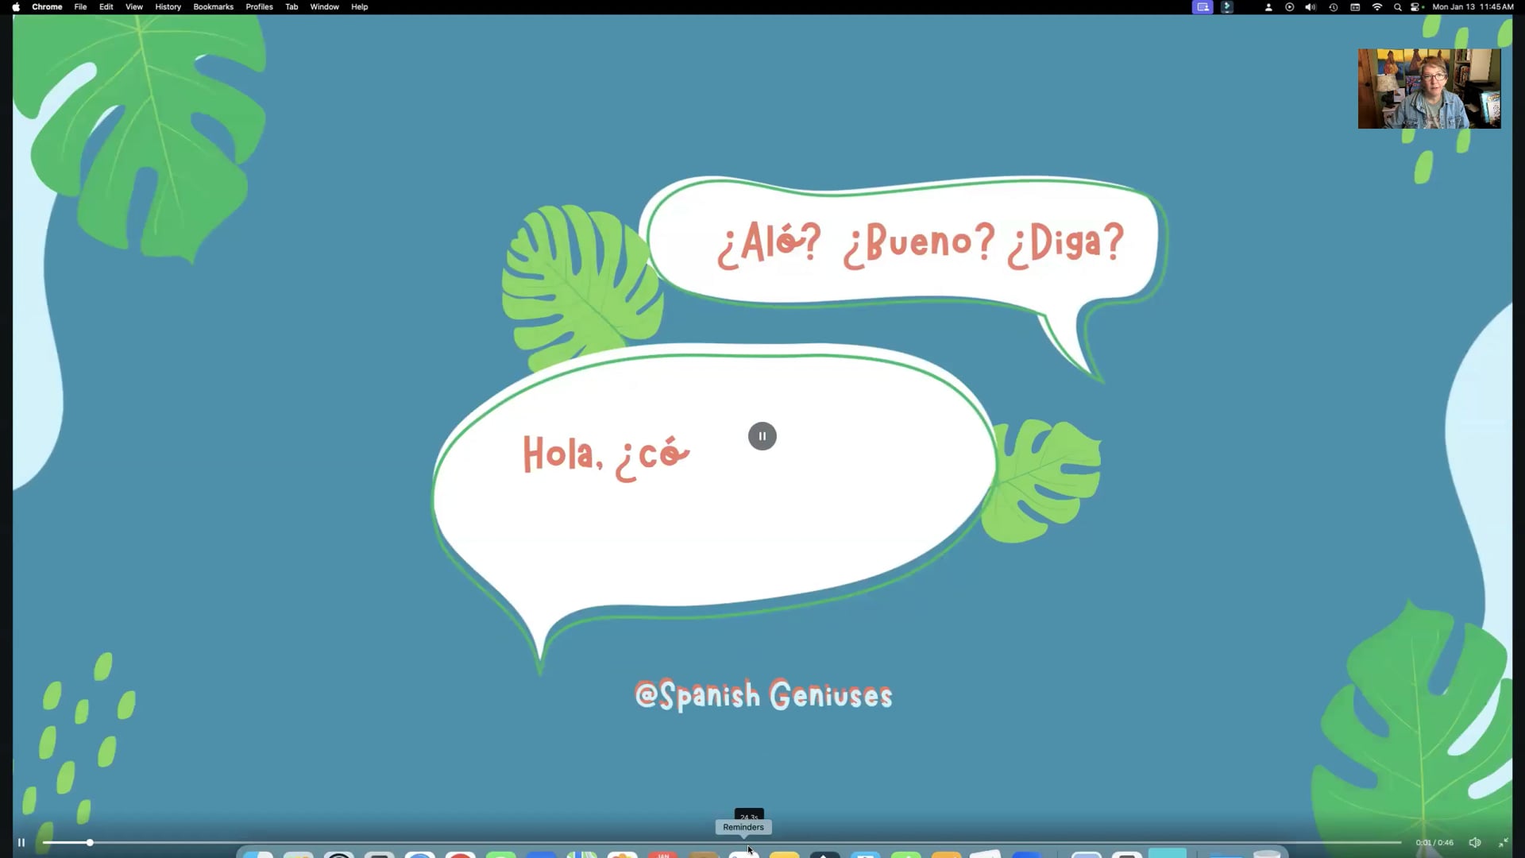The height and width of the screenshot is (858, 1525).
Task: Click the bottom-left pause control
Action: click(21, 843)
